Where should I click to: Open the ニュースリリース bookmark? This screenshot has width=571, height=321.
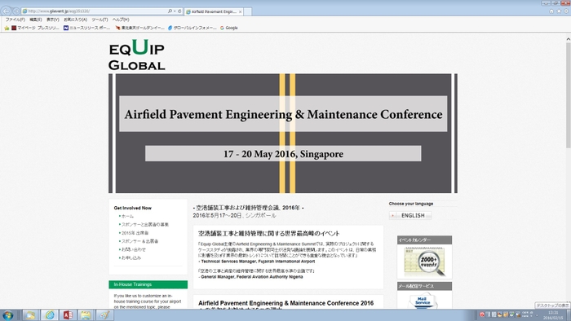point(87,28)
